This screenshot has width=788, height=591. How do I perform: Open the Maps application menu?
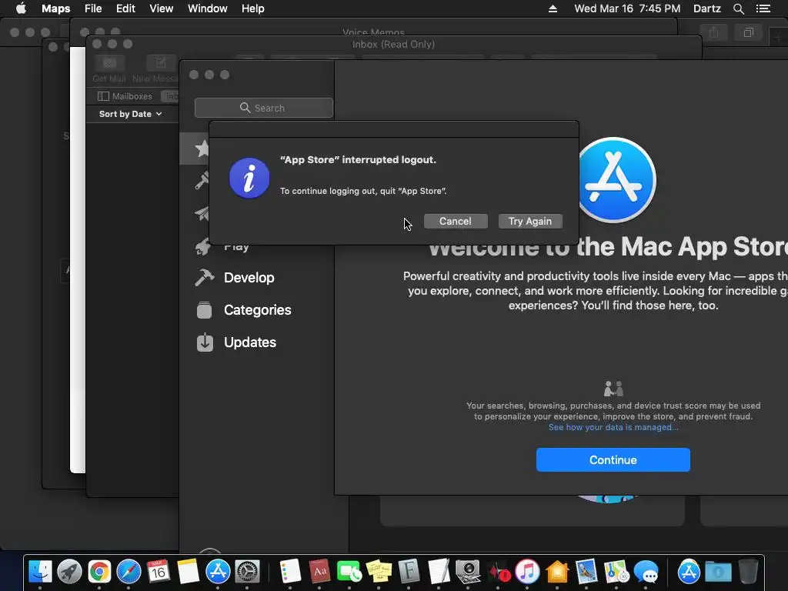pyautogui.click(x=55, y=8)
